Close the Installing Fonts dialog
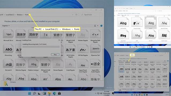Viewport: 171px width, 96px height. [59, 40]
